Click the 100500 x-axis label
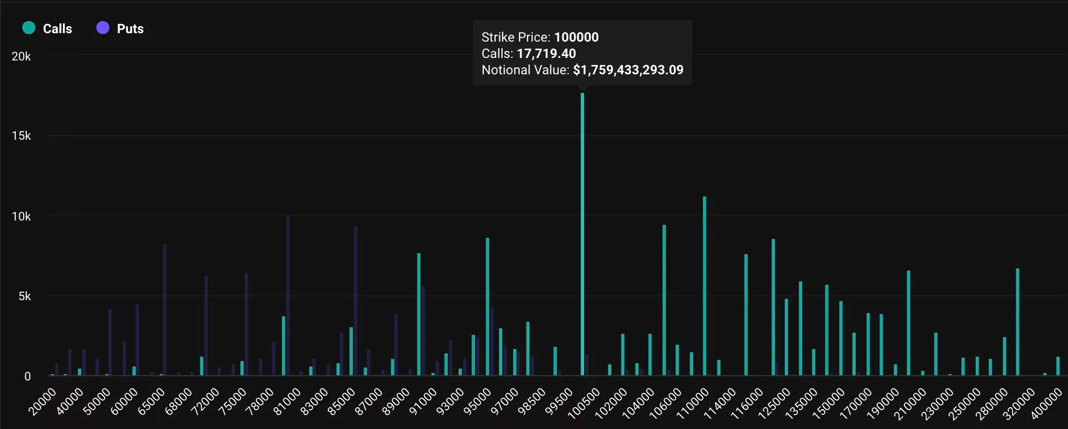This screenshot has height=429, width=1068. click(x=584, y=404)
